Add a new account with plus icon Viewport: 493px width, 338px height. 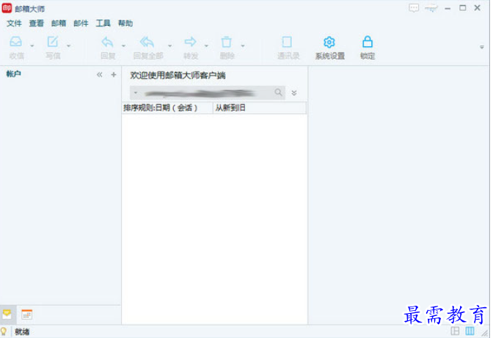coord(114,75)
